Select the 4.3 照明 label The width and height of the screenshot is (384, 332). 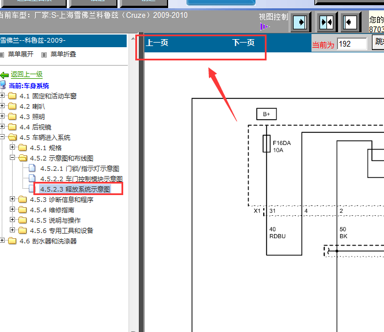(32, 117)
